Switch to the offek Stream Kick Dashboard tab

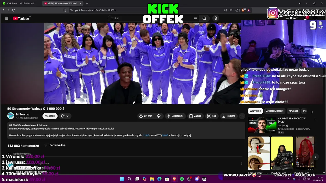pos(20,3)
